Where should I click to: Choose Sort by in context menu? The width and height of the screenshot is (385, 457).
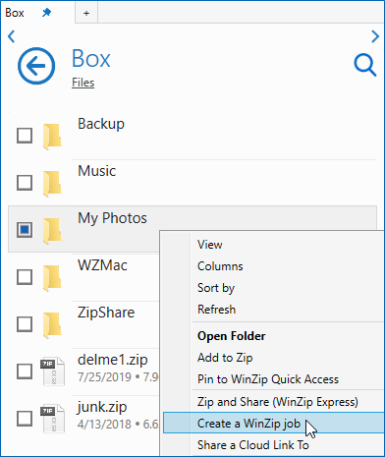[273, 288]
